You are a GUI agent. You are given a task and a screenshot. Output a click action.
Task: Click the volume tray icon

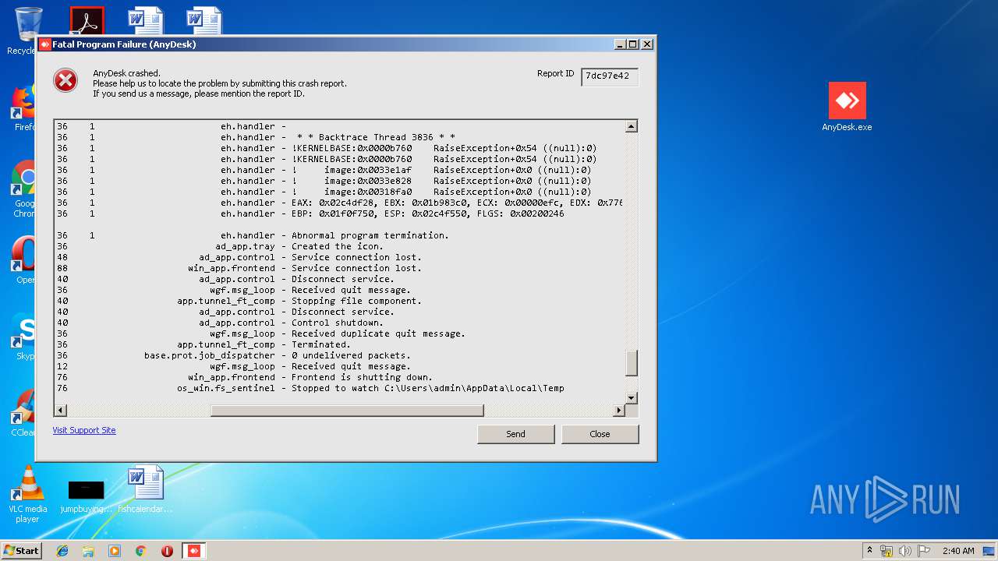pyautogui.click(x=904, y=551)
